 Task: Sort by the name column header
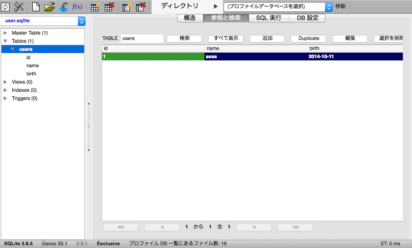click(x=256, y=48)
